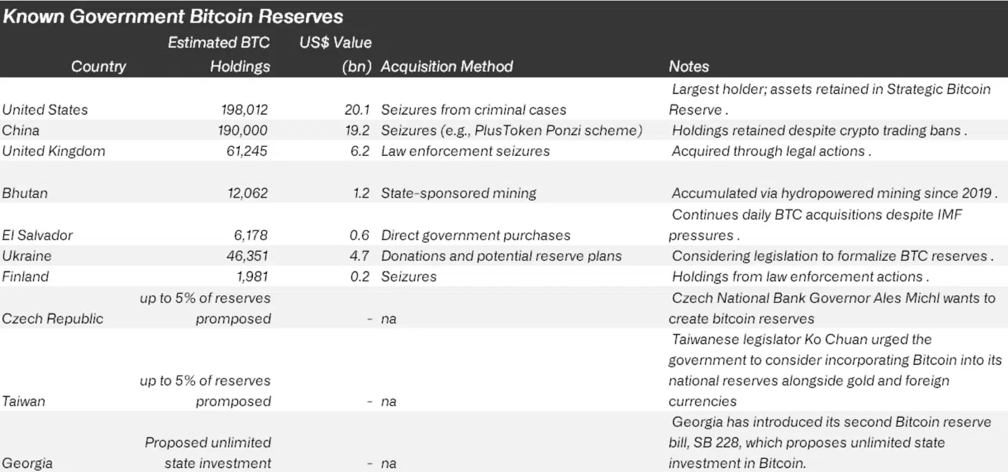Click the Czech Republic country cell

(52, 319)
